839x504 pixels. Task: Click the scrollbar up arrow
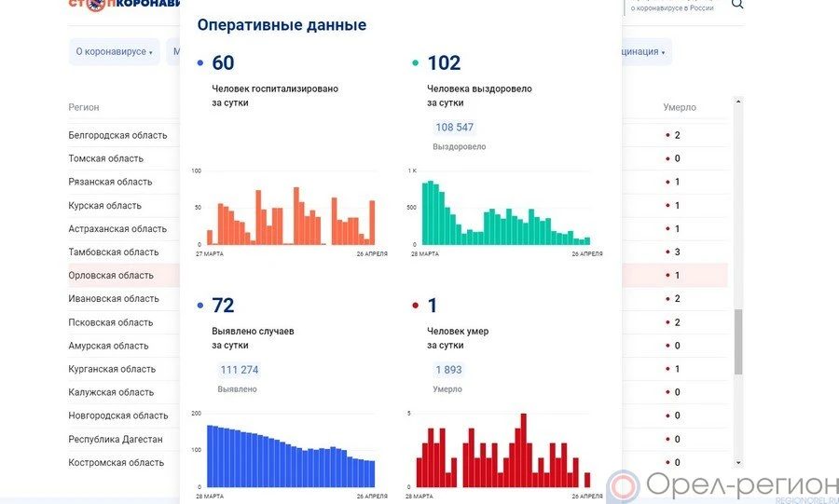(x=738, y=101)
